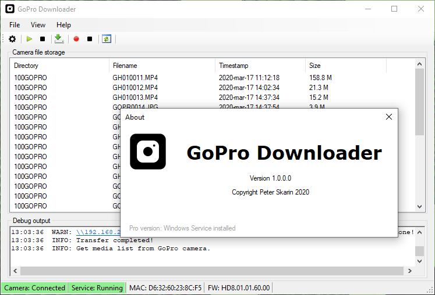Sort by the Directory column header
This screenshot has width=435, height=295.
(x=59, y=66)
